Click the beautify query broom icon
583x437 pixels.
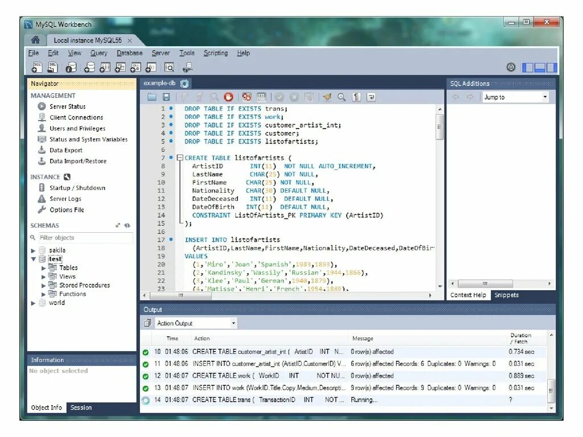327,97
